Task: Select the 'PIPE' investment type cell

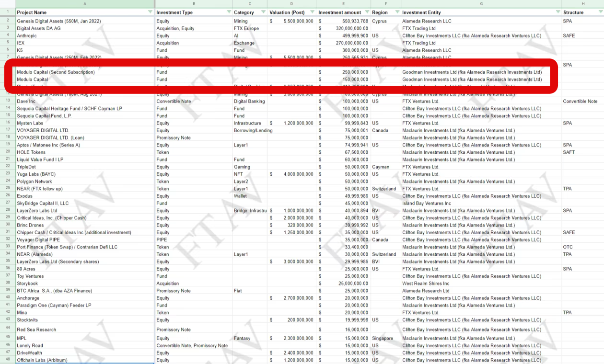Action: pos(194,239)
